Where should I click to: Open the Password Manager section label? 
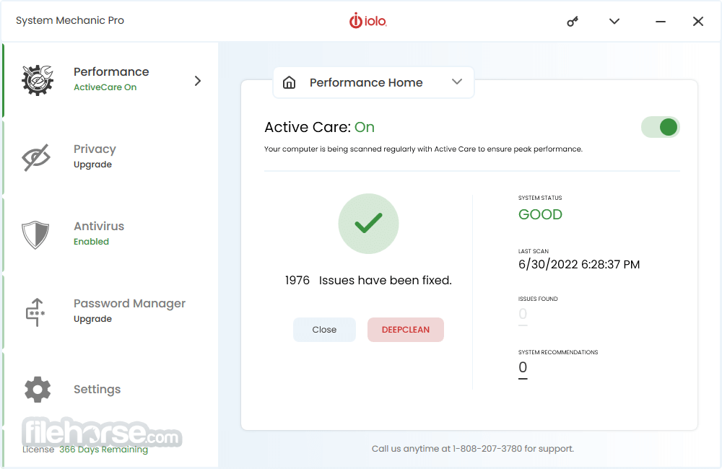click(129, 303)
